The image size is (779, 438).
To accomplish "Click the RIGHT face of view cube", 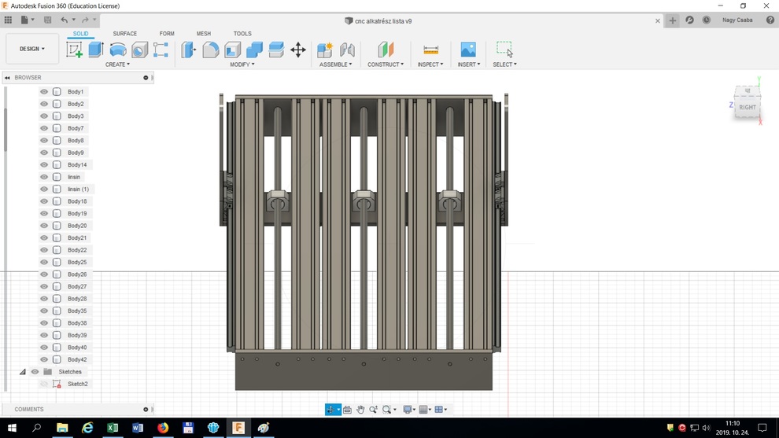I will coord(747,107).
